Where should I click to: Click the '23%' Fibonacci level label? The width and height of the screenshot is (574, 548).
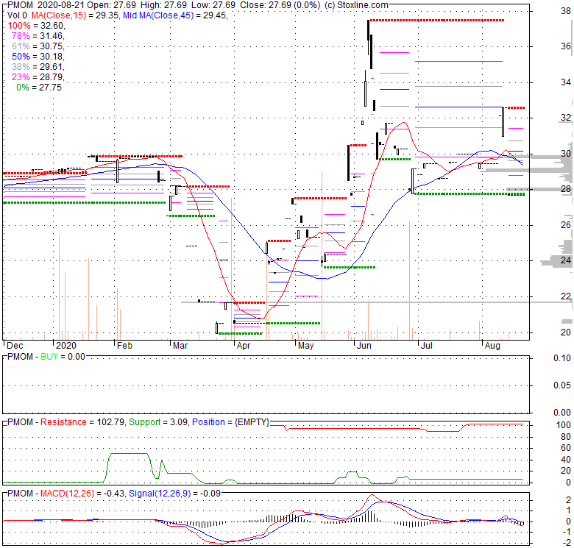21,76
